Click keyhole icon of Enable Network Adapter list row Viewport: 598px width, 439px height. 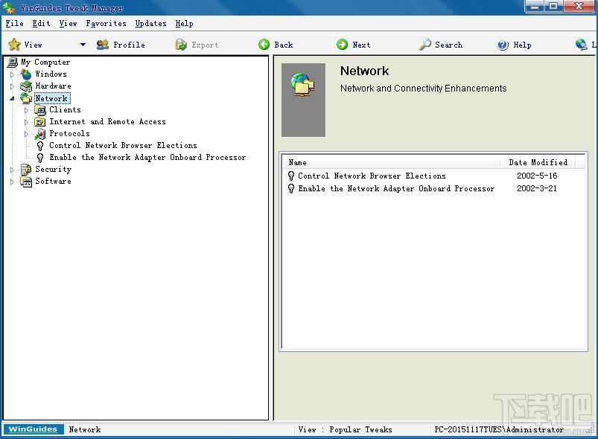pyautogui.click(x=291, y=189)
